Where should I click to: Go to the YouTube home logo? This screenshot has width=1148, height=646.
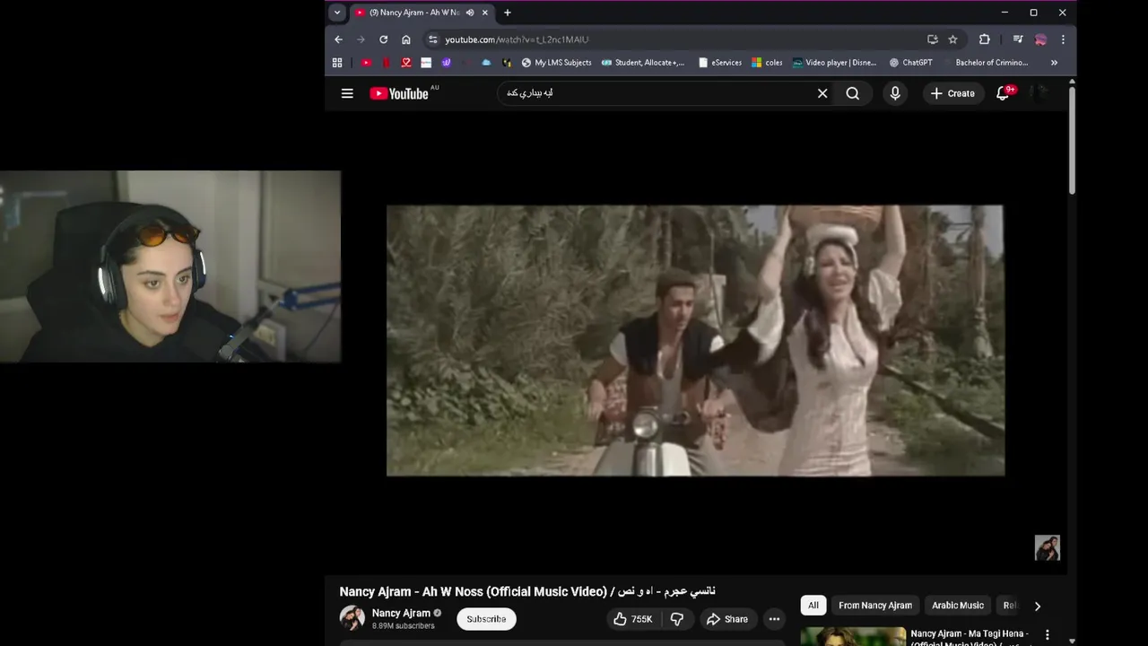(x=399, y=93)
